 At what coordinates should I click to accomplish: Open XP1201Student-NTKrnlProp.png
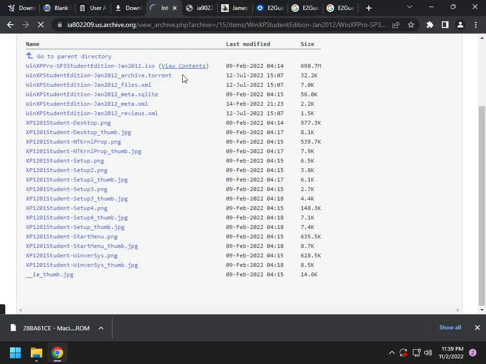click(73, 142)
